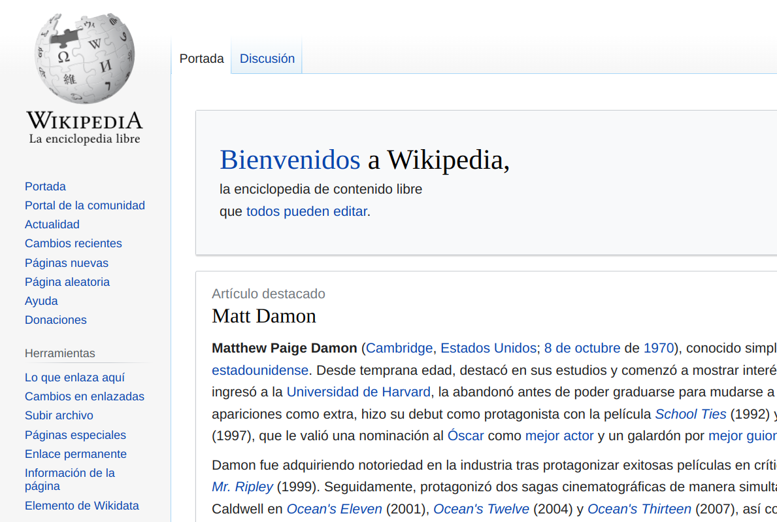Follow the Bienvenidos heading link
Viewport: 777px width, 522px height.
290,160
